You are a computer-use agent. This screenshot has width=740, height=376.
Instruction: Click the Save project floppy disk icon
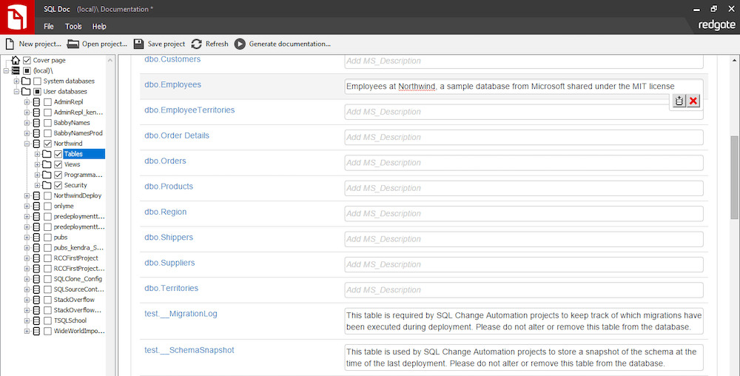[x=139, y=44]
